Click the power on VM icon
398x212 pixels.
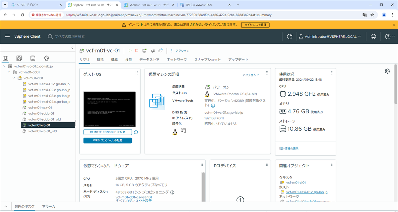click(x=130, y=51)
